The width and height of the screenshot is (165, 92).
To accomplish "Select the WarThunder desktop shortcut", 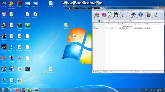I will tap(4, 81).
